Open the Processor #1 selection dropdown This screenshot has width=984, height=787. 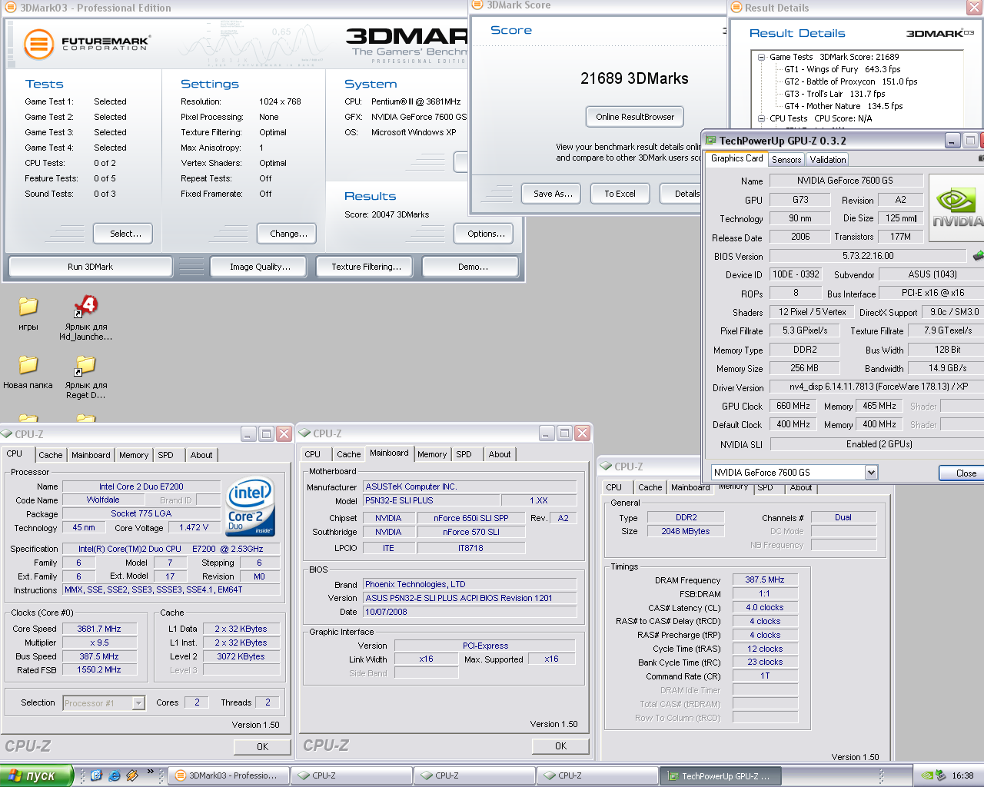138,702
